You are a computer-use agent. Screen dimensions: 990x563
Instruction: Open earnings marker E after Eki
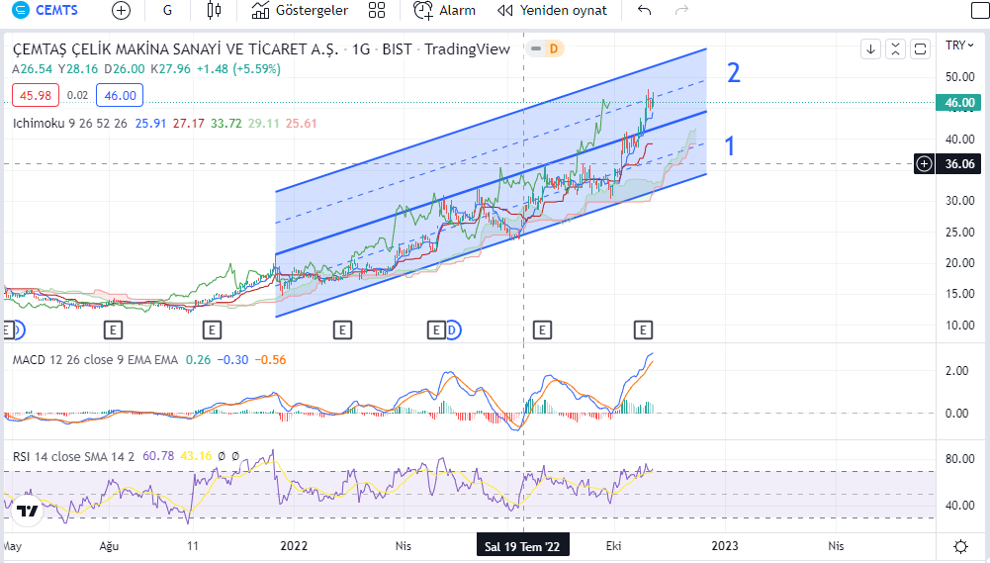(x=643, y=329)
